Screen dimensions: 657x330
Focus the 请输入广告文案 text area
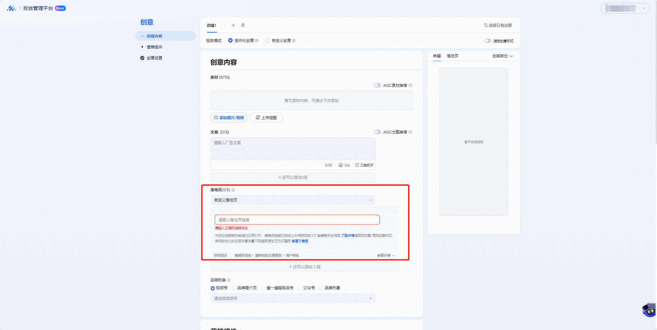coord(293,149)
